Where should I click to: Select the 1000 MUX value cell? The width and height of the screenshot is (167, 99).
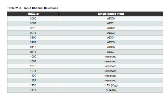tap(33, 57)
